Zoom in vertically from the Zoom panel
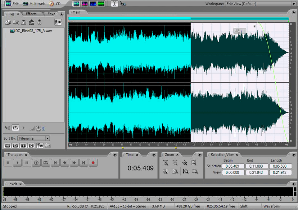Screen dimensions: 298x210 click(186, 171)
